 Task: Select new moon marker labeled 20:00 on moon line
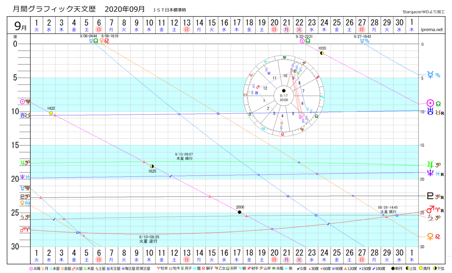point(239,212)
